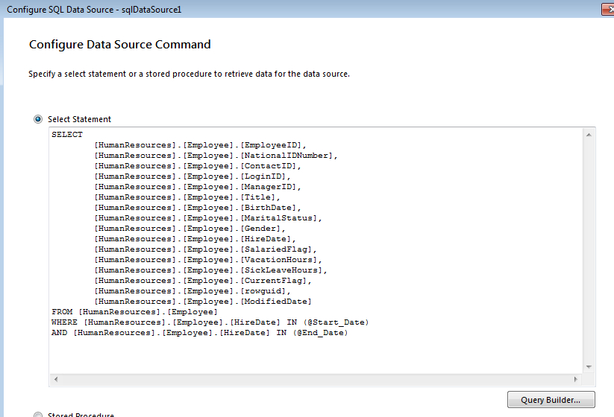
Task: Open the Query Builder
Action: pyautogui.click(x=551, y=400)
